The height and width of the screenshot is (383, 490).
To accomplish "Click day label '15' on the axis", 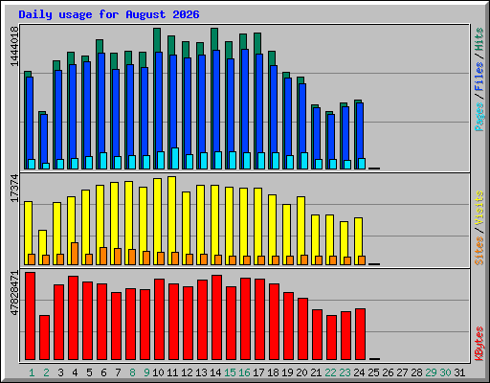I will pos(230,372).
